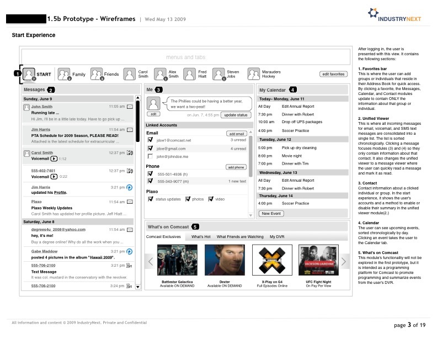This screenshot has width=437, height=338.
Task: Click the update status button
Action: point(236,115)
